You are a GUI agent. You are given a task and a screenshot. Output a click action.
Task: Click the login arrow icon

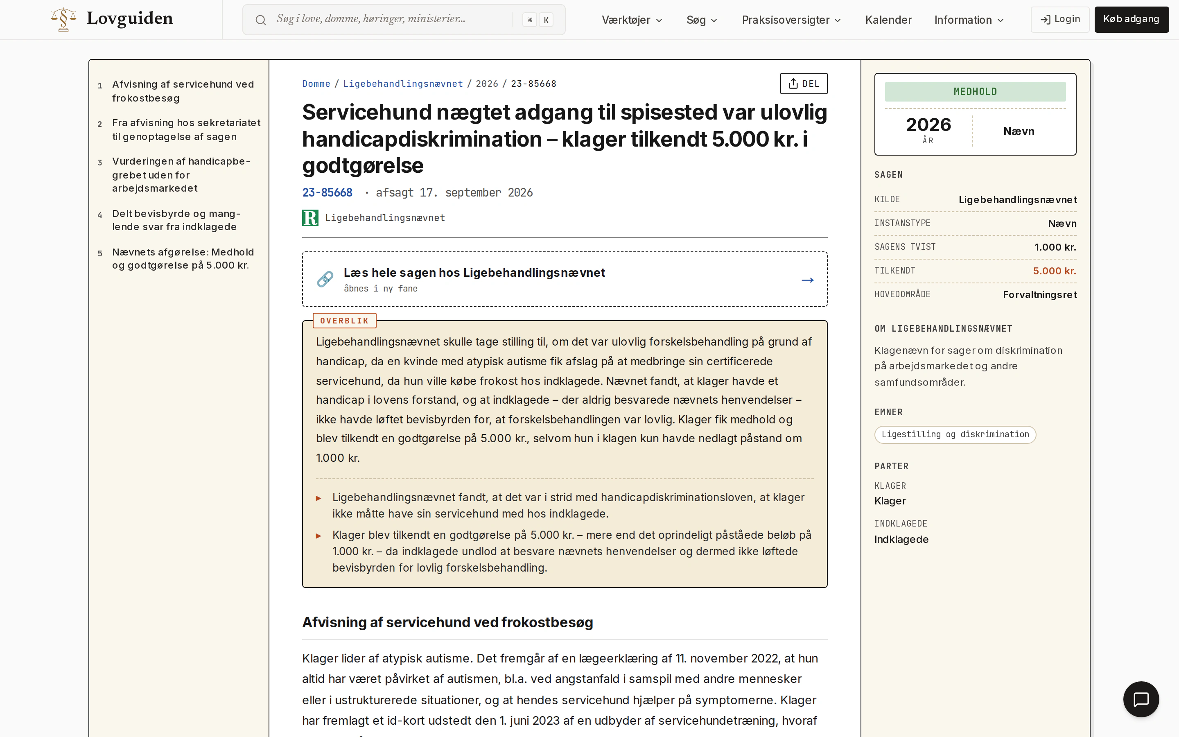coord(1045,20)
